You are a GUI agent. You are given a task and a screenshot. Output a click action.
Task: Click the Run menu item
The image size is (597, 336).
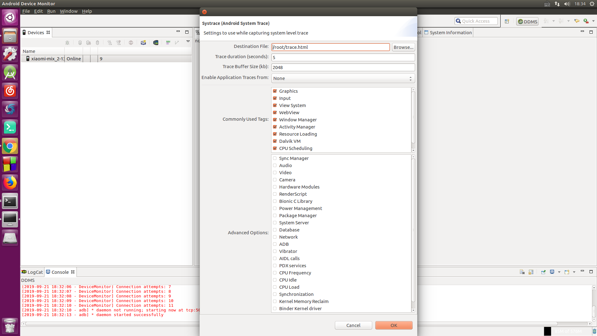(51, 11)
